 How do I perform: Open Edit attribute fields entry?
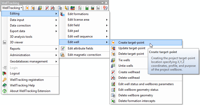click(x=84, y=48)
